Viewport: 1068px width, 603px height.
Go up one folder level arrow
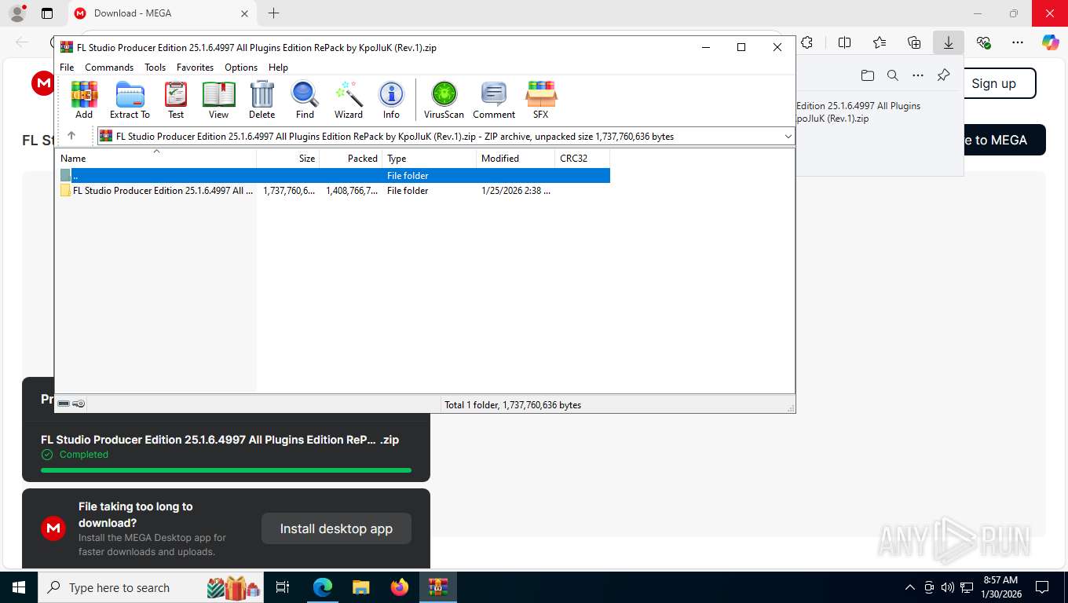tap(71, 136)
